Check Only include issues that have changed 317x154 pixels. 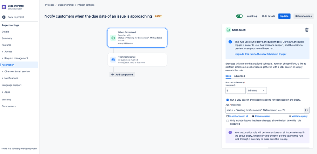[228, 121]
